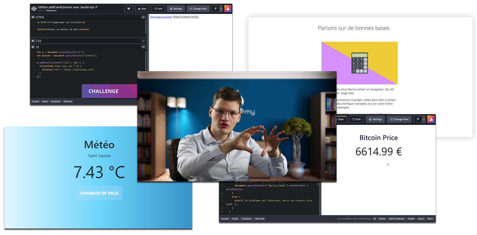Open the Comments tab in the Bitcoin pen
Image resolution: width=477 pixels, height=235 pixels.
click(246, 219)
